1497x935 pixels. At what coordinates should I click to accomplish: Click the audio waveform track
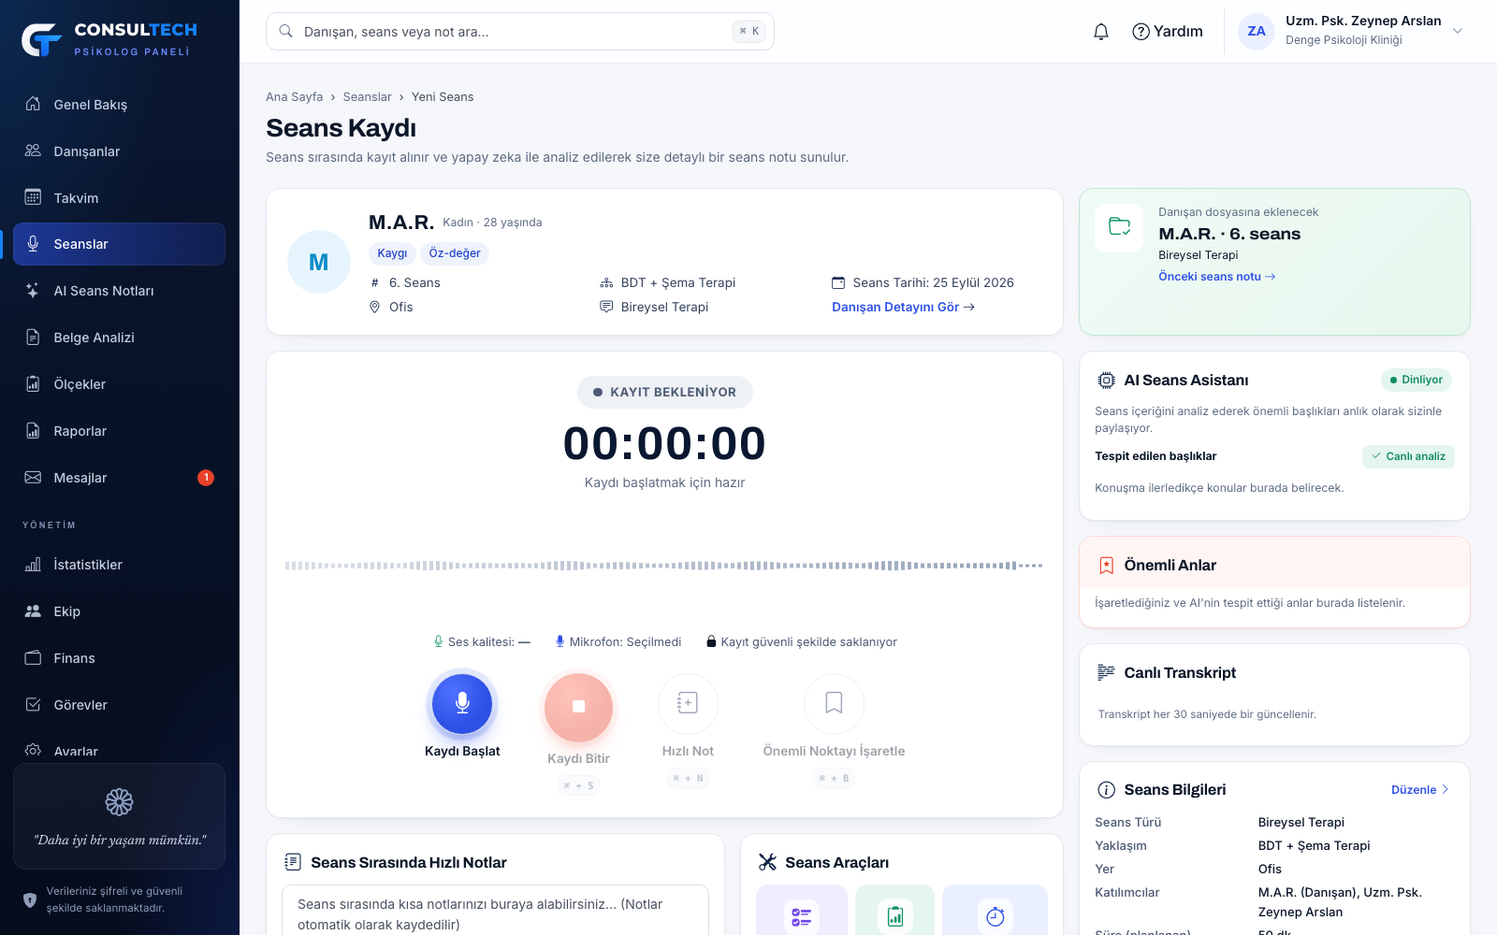664,566
